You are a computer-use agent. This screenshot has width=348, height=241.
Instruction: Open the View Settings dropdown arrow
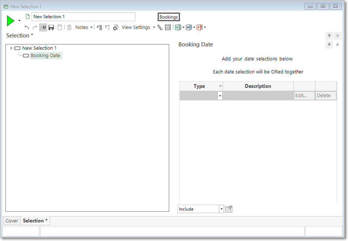(154, 27)
